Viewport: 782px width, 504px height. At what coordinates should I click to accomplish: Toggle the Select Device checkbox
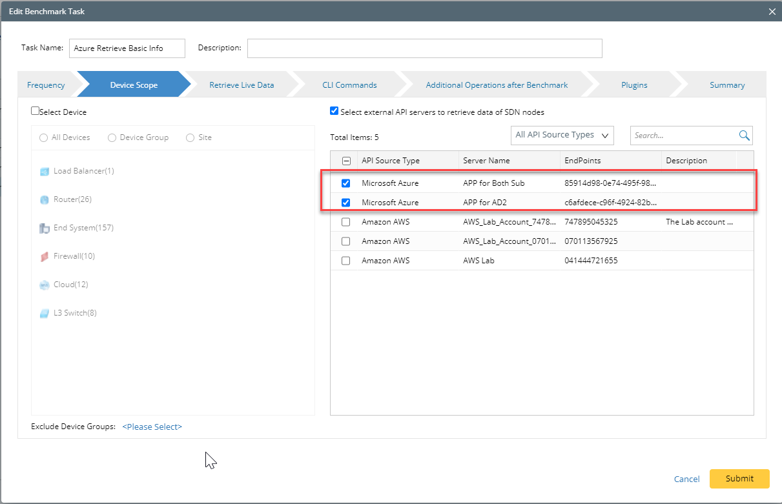[x=36, y=111]
